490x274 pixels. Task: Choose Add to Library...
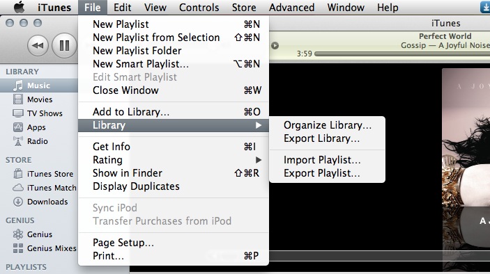coord(174,112)
